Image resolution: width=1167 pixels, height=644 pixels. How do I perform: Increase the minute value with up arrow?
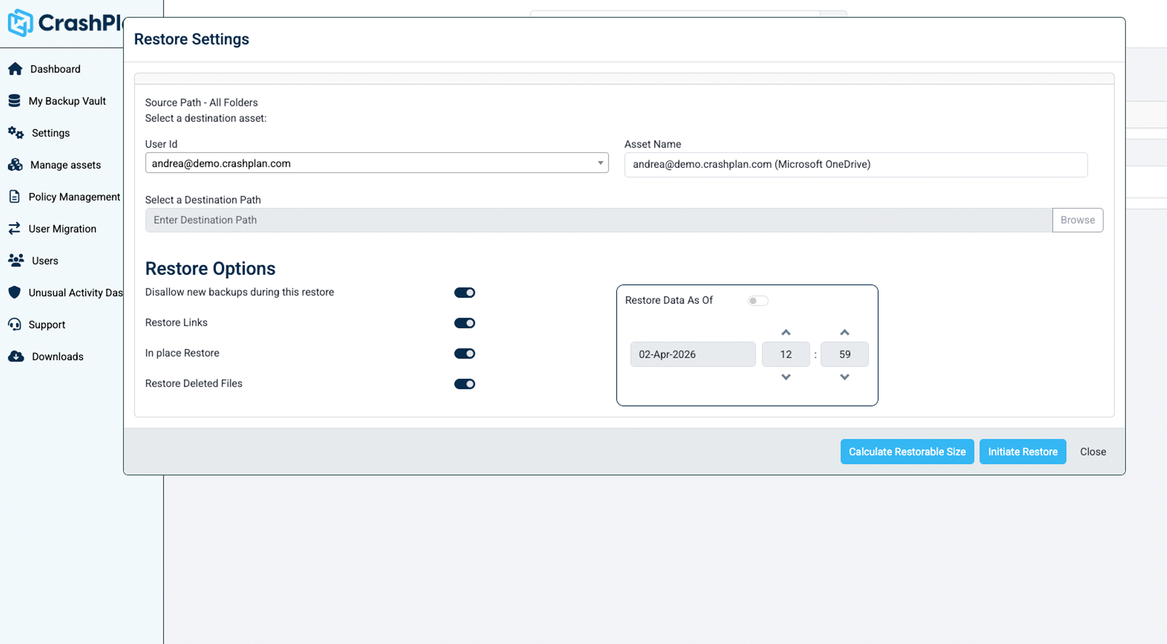pos(844,332)
